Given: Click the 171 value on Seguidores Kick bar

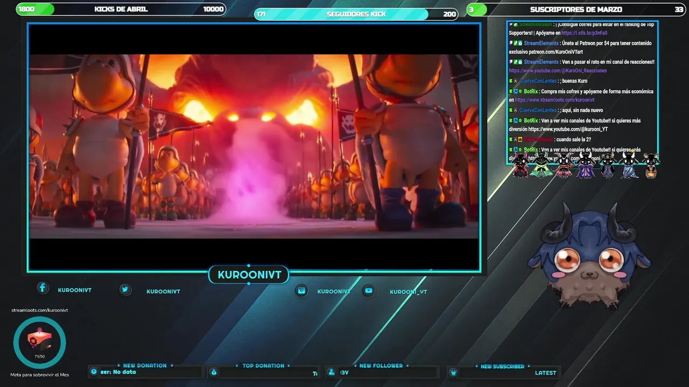Looking at the screenshot, I should [261, 14].
